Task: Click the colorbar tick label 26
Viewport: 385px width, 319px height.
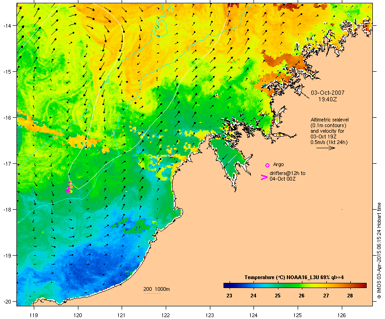Action: point(302,296)
